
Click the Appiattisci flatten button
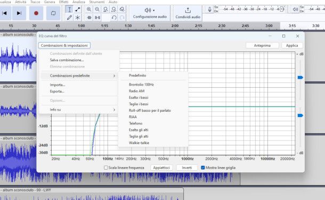(161, 168)
